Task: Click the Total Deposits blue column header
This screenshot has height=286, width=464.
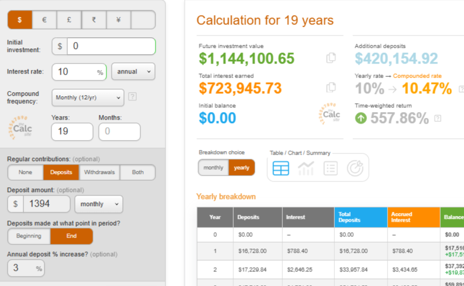Action: (360, 217)
